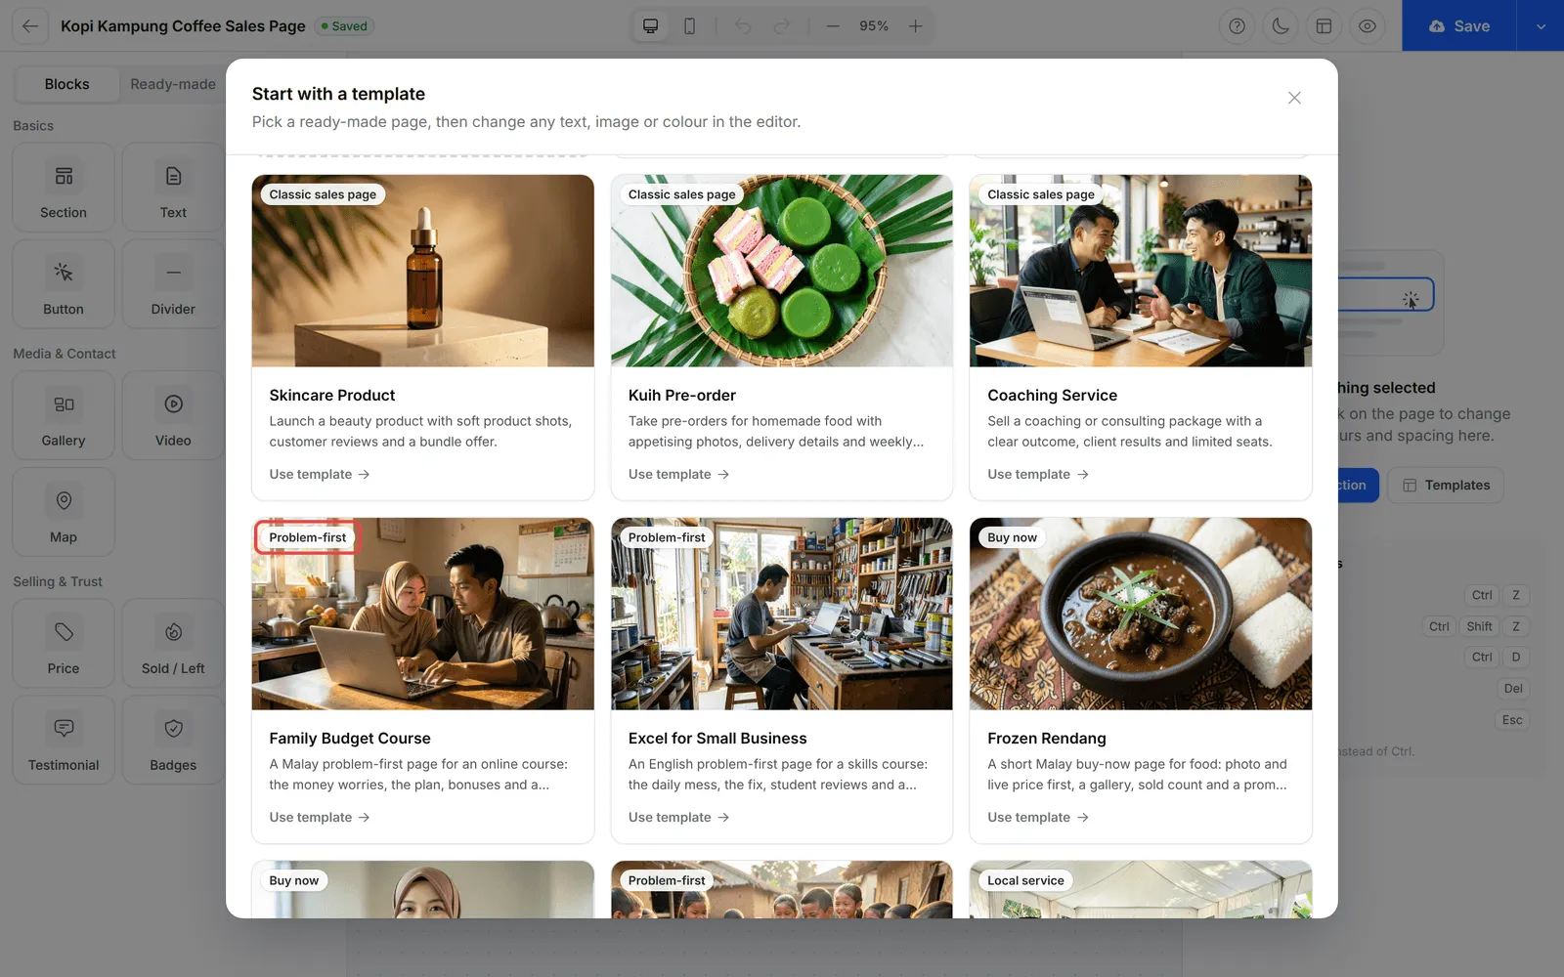Add a Price block
The width and height of the screenshot is (1564, 977).
(x=64, y=643)
